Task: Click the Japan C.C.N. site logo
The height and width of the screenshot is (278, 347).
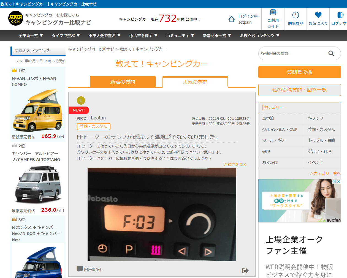Action: [16, 18]
